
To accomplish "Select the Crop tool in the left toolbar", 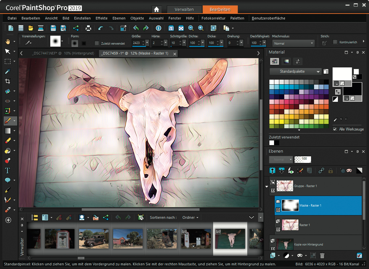I will (x=8, y=81).
